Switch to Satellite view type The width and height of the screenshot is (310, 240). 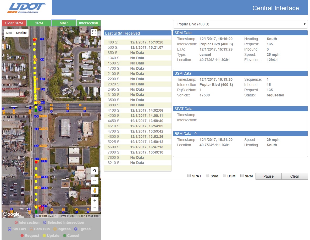tap(21, 33)
